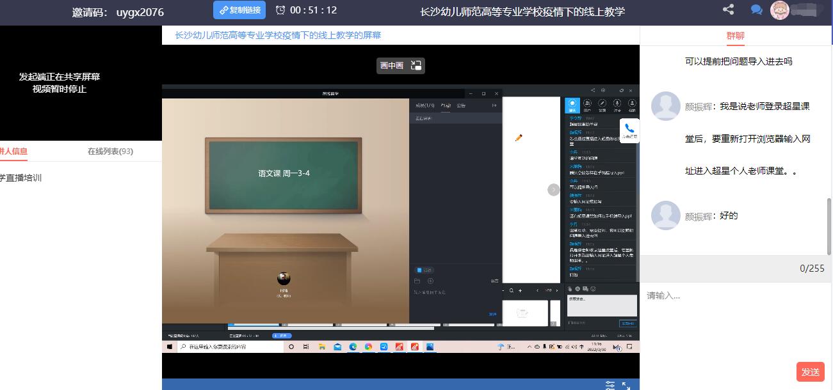The image size is (833, 390).
Task: Click the gray next arrow on slide
Action: [x=554, y=190]
